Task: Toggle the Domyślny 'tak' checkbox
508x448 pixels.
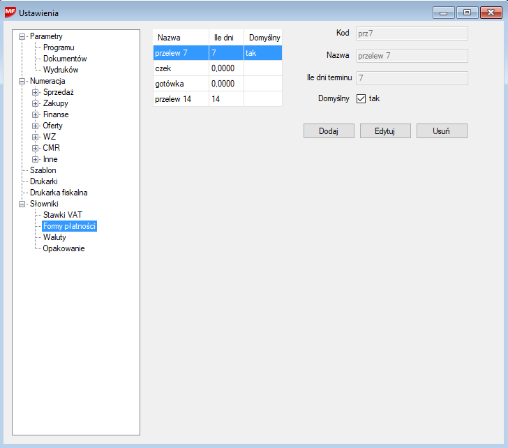Action: click(x=361, y=99)
